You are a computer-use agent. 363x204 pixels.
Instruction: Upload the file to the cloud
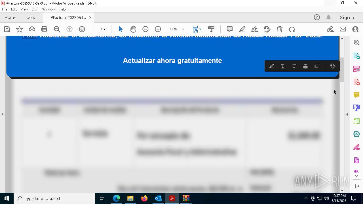coord(32,29)
